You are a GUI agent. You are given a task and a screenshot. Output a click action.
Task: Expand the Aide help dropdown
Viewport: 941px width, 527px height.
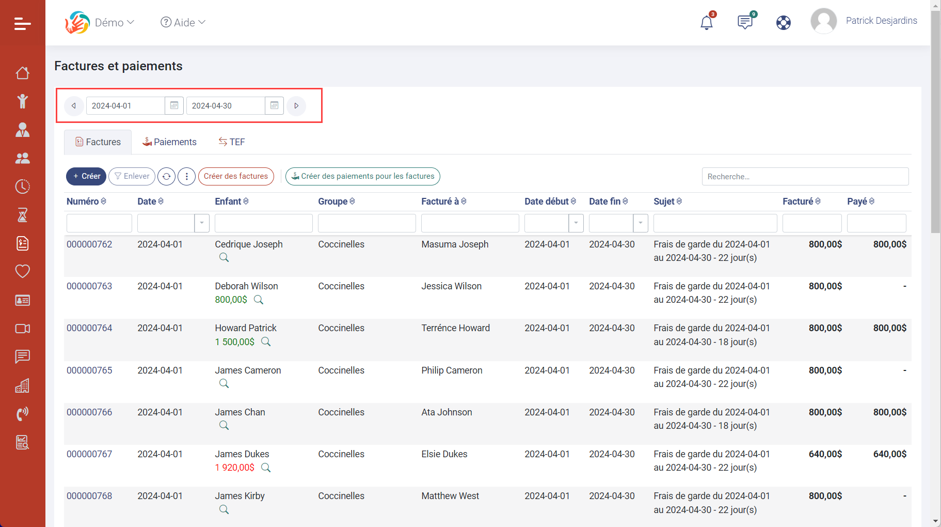coord(183,23)
